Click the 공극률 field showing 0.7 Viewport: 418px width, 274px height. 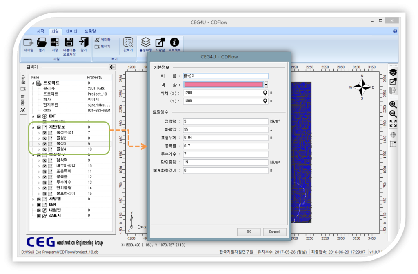coord(225,146)
